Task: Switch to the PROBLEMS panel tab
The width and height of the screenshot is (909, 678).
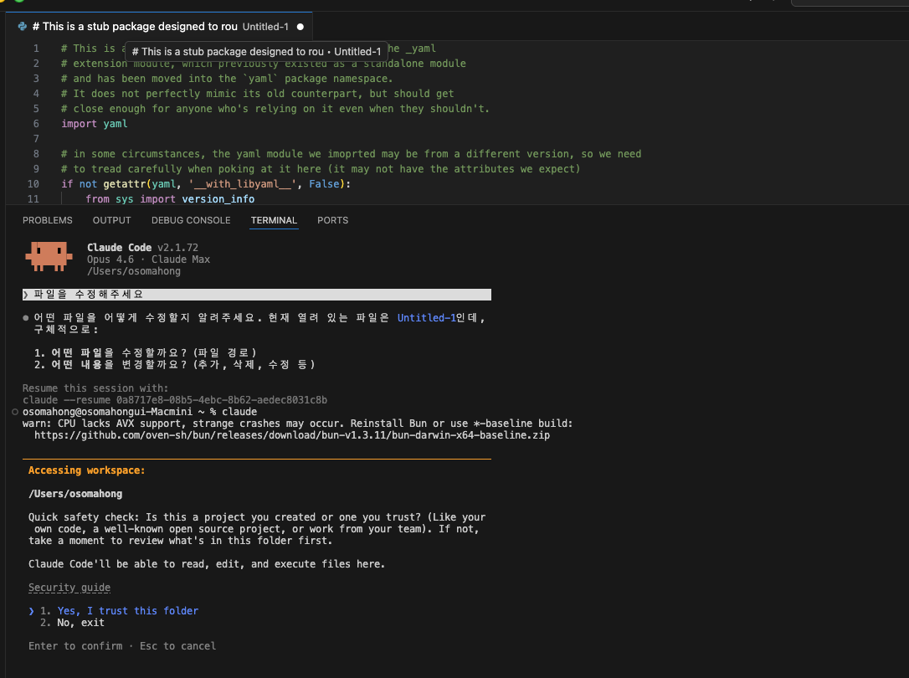Action: point(47,220)
